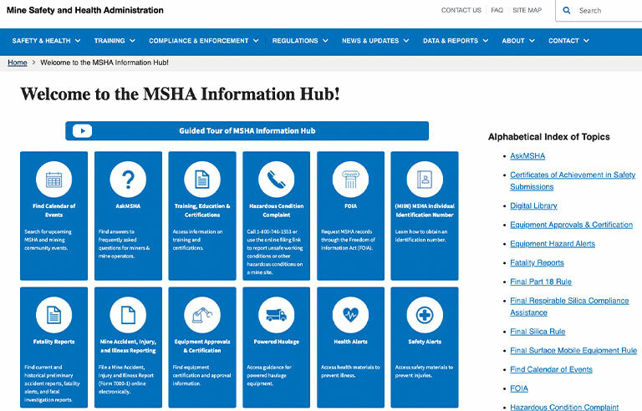The image size is (642, 411).
Task: Select the Health Alerts card title
Action: [x=350, y=342]
